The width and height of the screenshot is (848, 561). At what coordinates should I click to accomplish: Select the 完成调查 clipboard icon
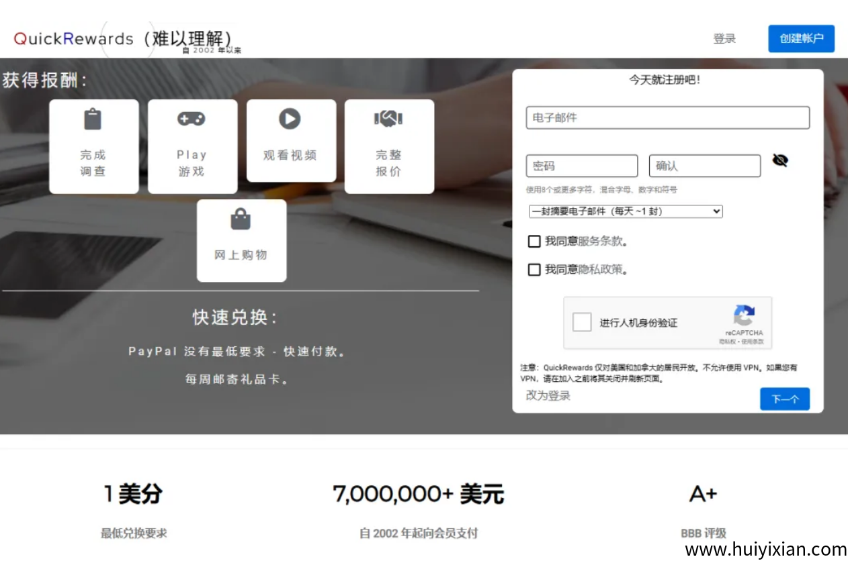tap(93, 118)
